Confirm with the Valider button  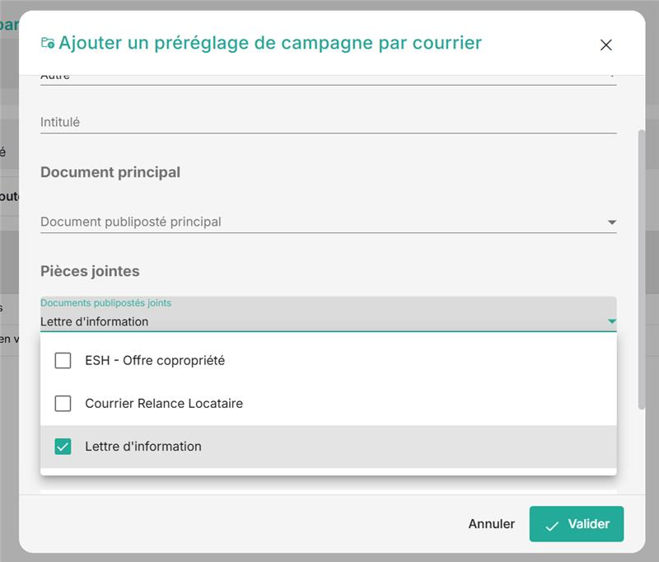point(576,524)
